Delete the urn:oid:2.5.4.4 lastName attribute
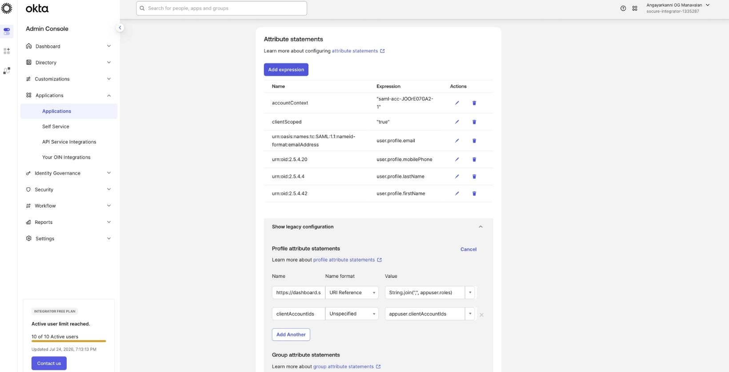The height and width of the screenshot is (372, 729). pos(474,176)
